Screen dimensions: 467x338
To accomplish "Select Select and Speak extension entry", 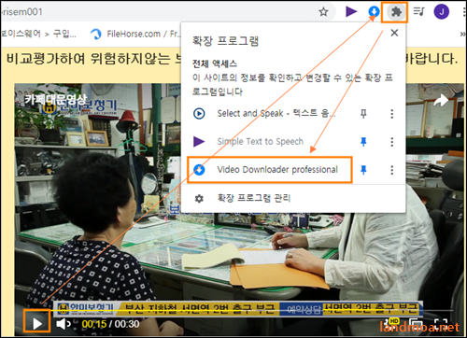I will pos(269,114).
